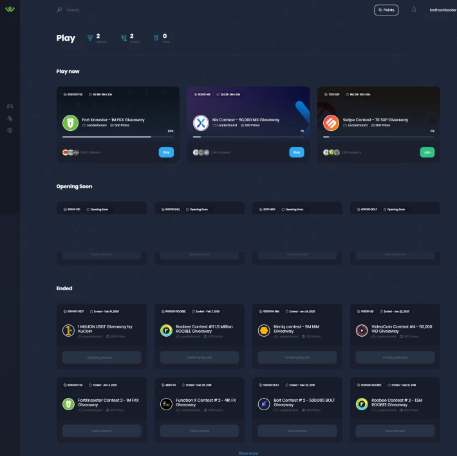Screen dimensions: 457x456
Task: Open the Nix Contest 50,000 NIX Giveaway title
Action: (x=246, y=120)
